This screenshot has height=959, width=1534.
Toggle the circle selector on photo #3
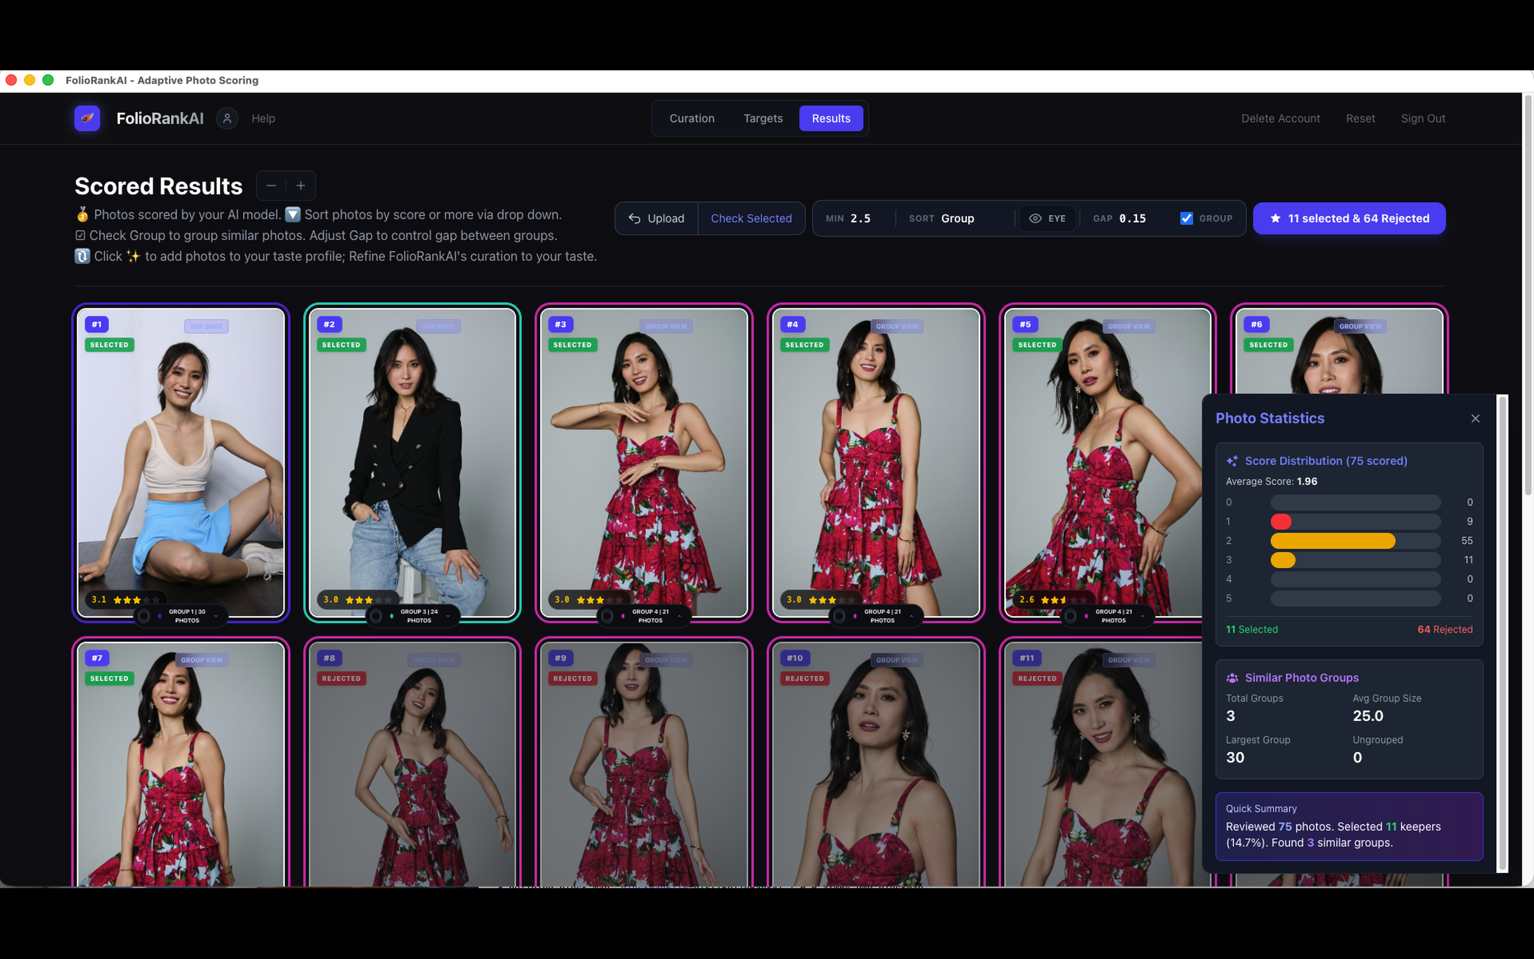click(x=607, y=616)
